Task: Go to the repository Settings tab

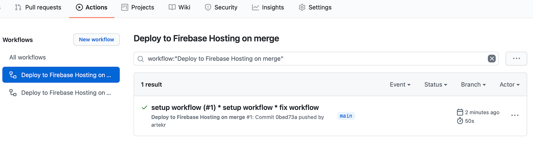Action: (315, 7)
